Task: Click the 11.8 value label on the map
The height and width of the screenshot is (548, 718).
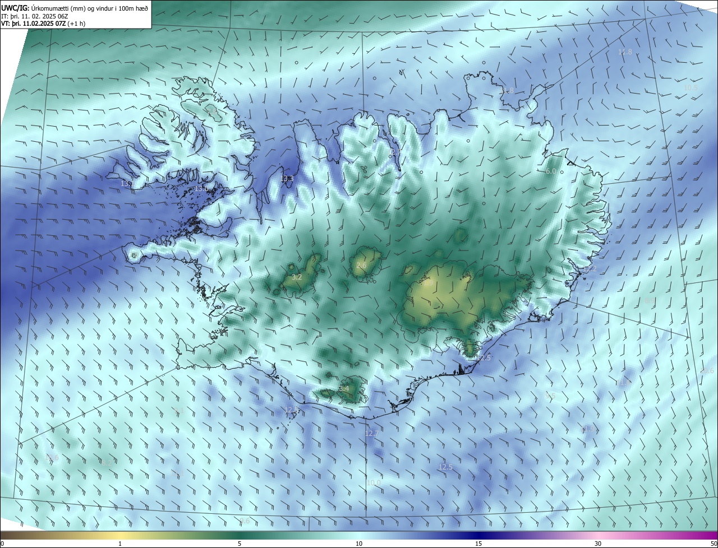Action: [x=625, y=52]
